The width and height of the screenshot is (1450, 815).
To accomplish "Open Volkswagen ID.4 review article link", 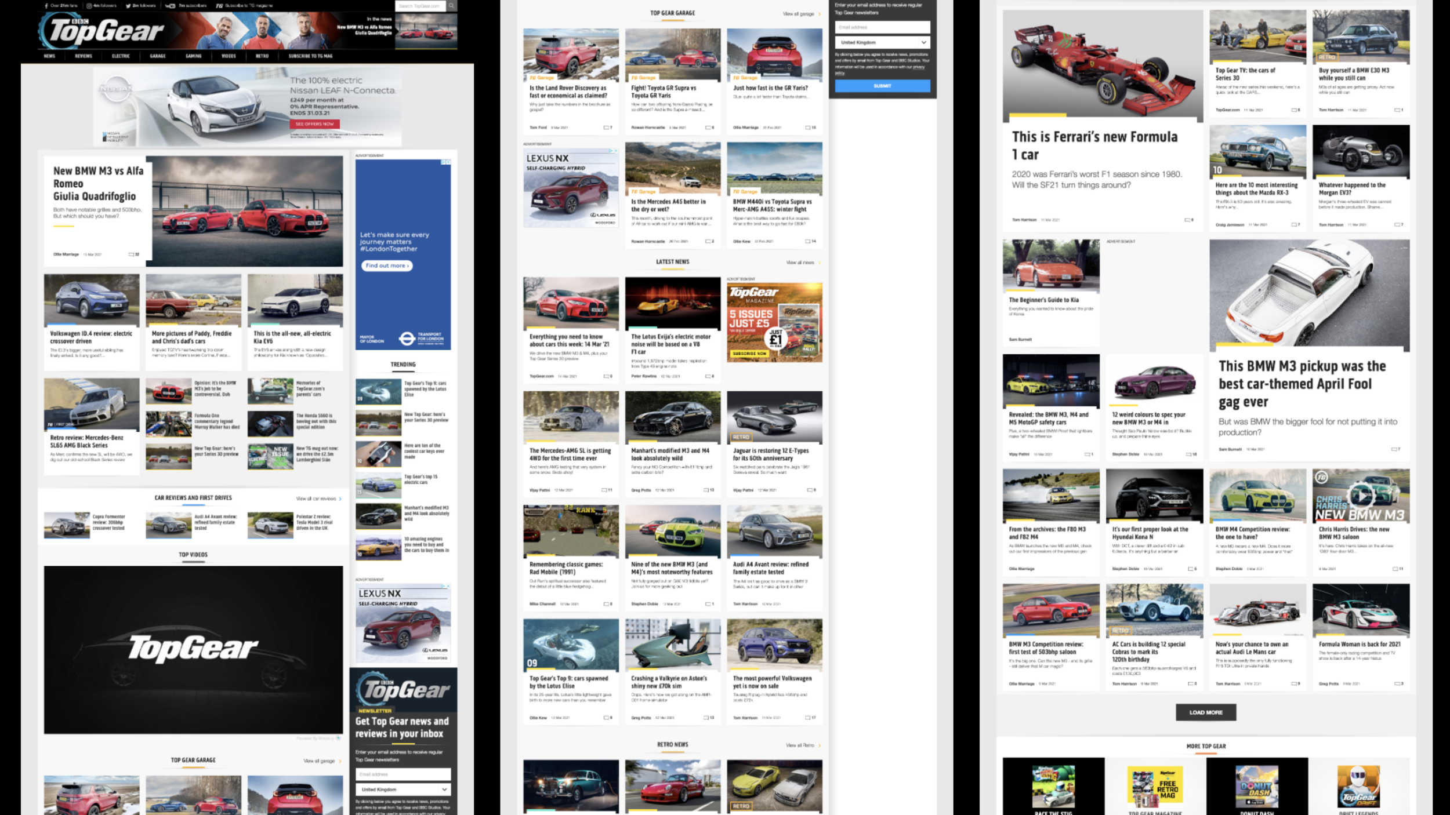I will 91,337.
